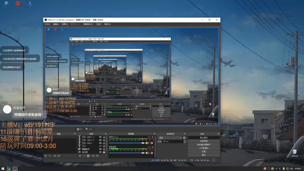Open the 场景集合(S) menu
Viewport: 304px width, 171px height.
coord(88,24)
